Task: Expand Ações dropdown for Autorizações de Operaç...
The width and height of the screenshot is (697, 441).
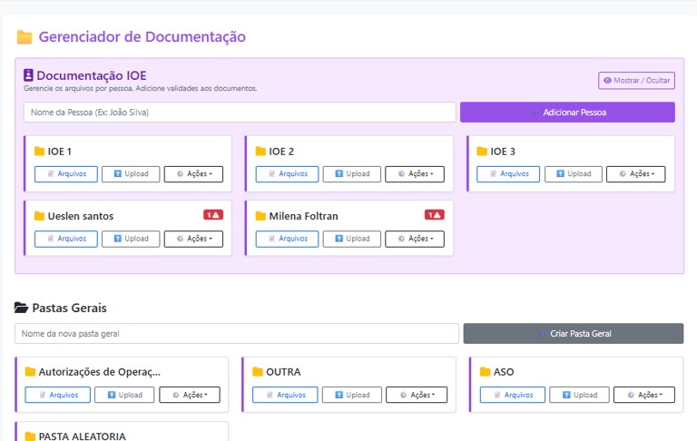Action: pyautogui.click(x=190, y=395)
